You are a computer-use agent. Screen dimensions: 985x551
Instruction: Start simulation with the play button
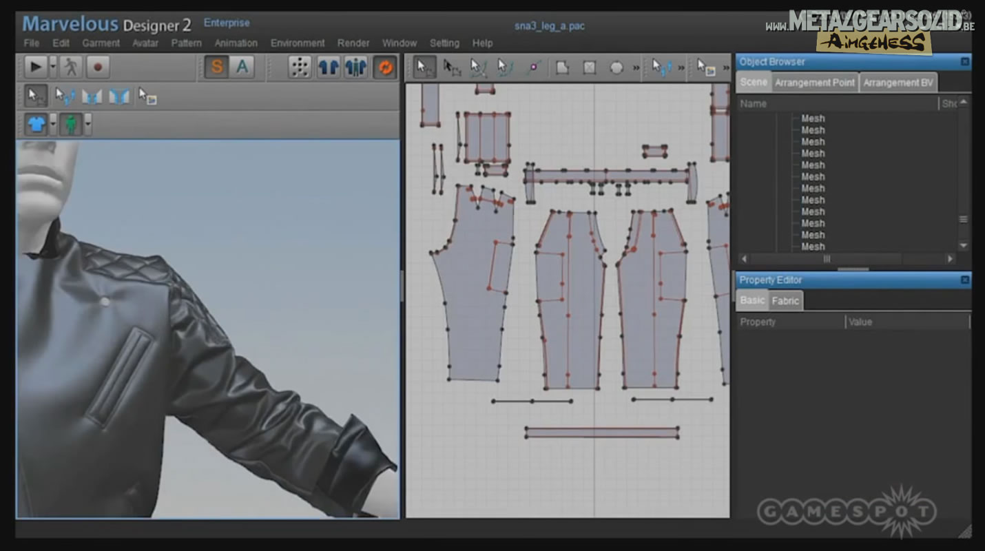point(37,67)
